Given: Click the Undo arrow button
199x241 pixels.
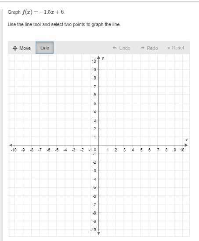Looking at the screenshot, I should [x=121, y=48].
